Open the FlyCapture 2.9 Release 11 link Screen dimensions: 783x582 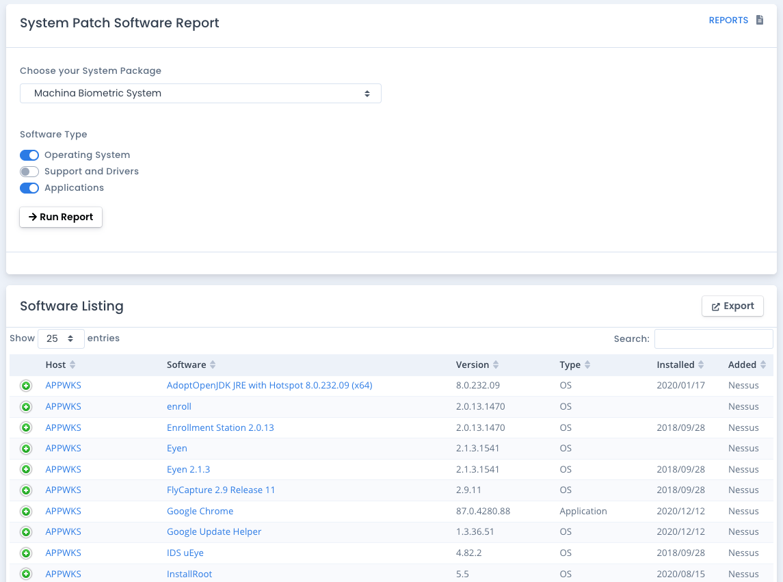[221, 490]
